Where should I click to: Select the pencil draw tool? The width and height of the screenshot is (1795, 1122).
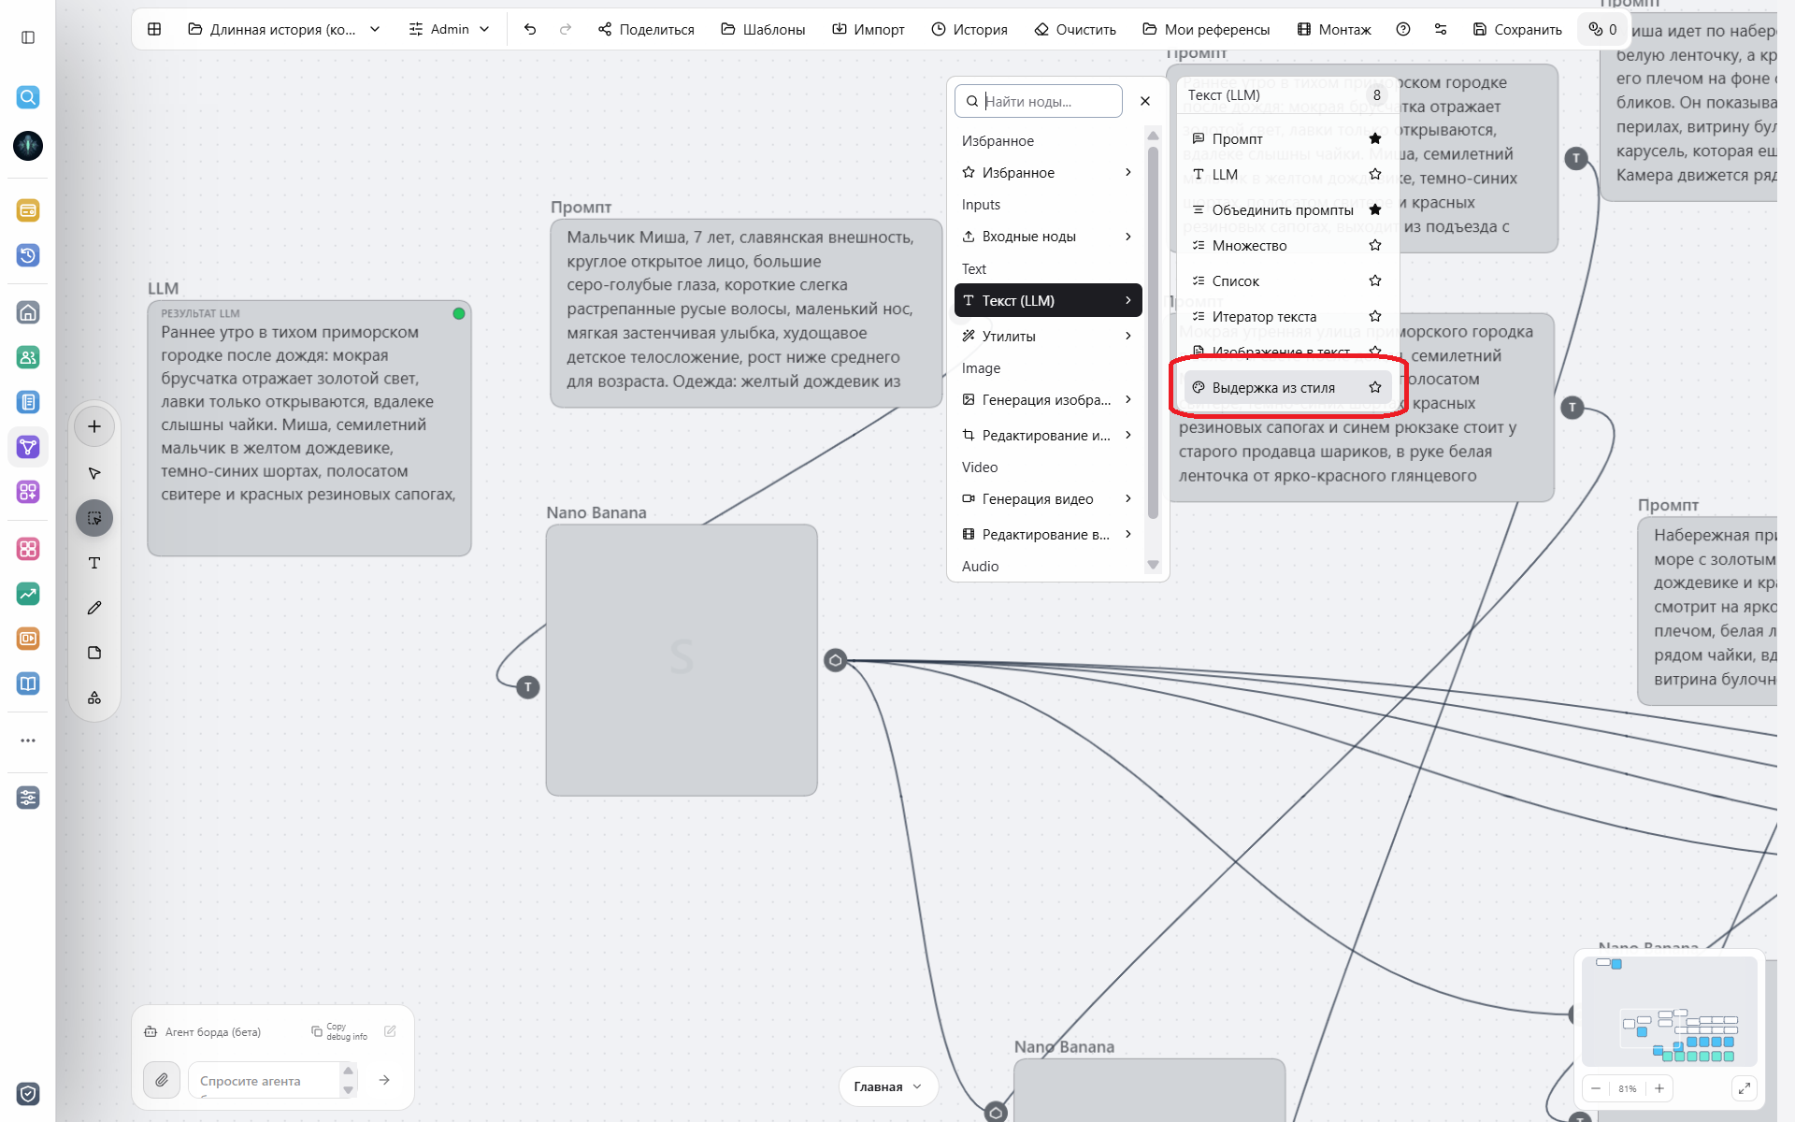[x=94, y=608]
